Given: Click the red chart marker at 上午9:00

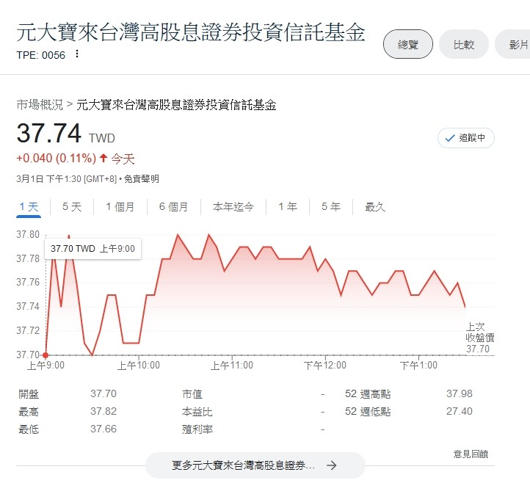Looking at the screenshot, I should [x=46, y=355].
